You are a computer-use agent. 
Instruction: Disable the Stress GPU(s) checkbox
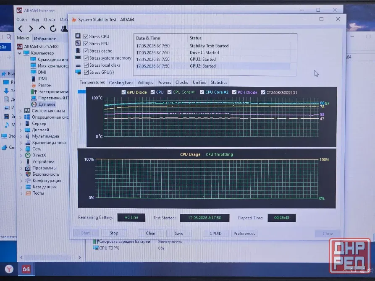pos(86,72)
